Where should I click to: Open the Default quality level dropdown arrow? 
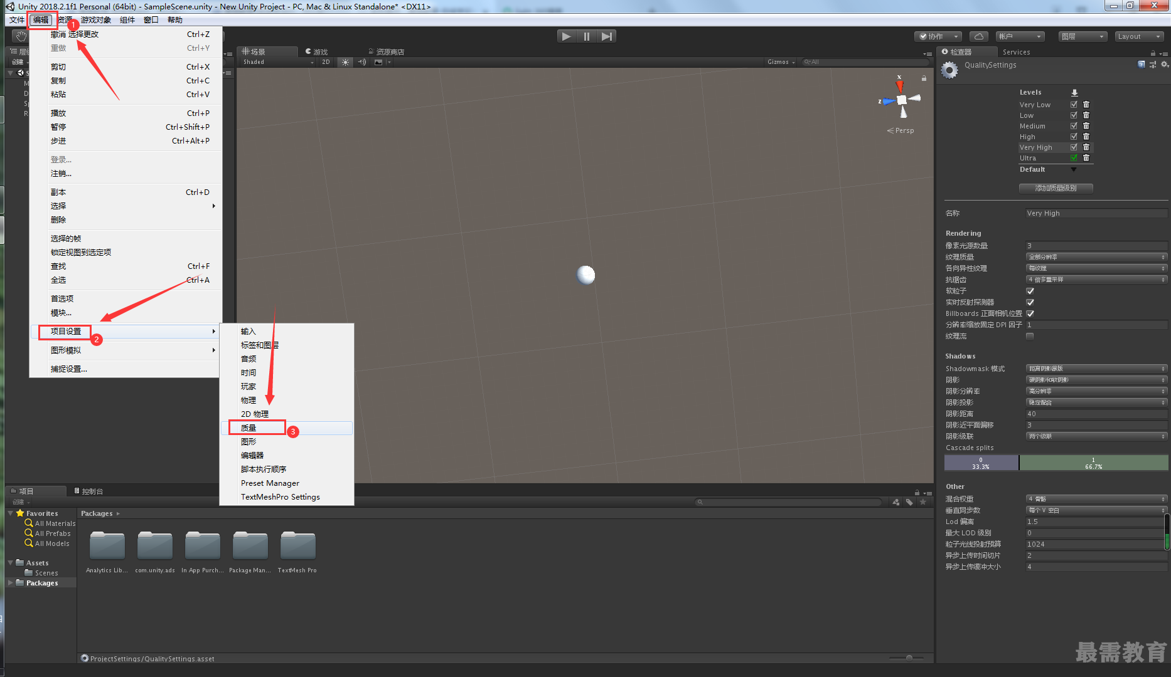click(1074, 169)
